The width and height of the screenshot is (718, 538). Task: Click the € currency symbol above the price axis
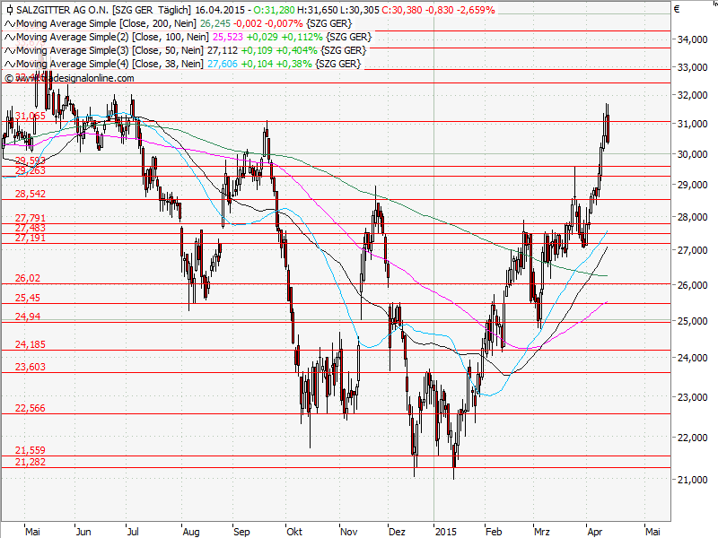(675, 9)
